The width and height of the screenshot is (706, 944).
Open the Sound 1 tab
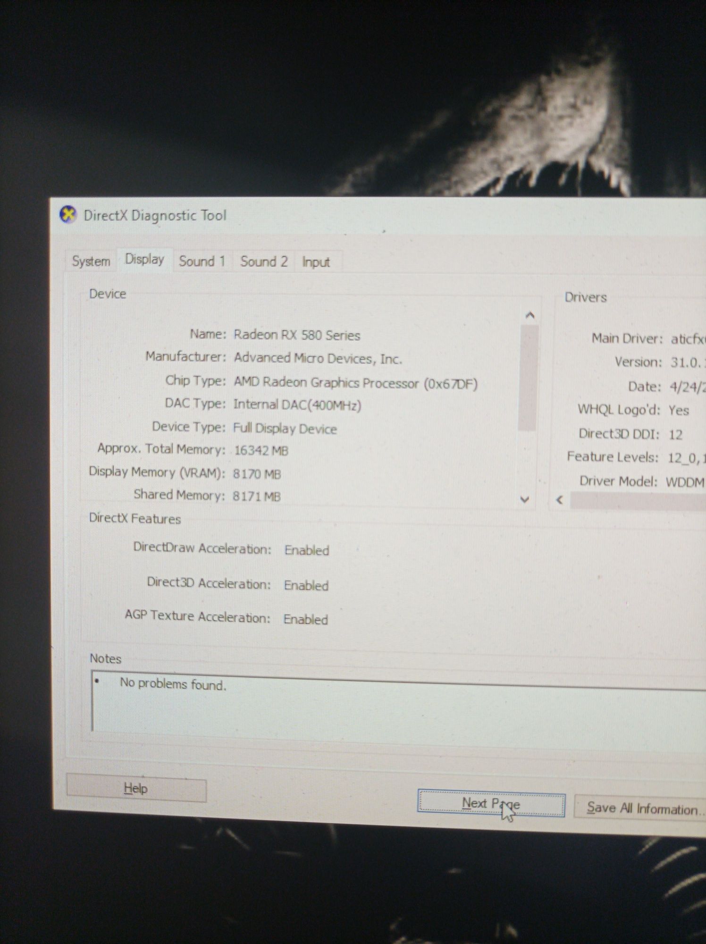pyautogui.click(x=202, y=261)
